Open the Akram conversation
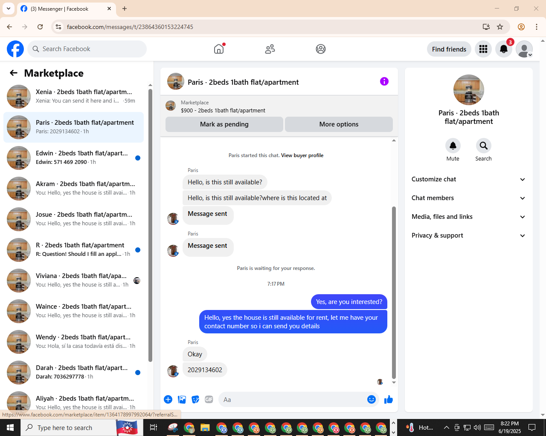The image size is (546, 436). tap(73, 189)
